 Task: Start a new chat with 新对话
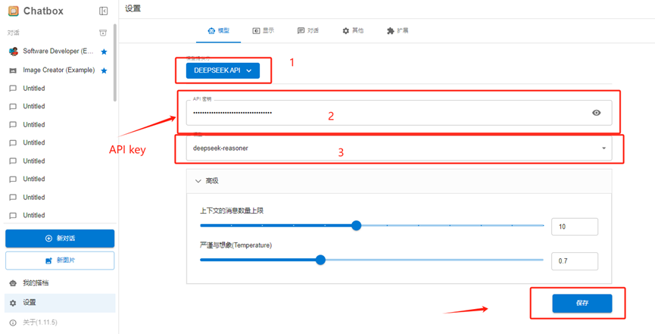tap(60, 239)
